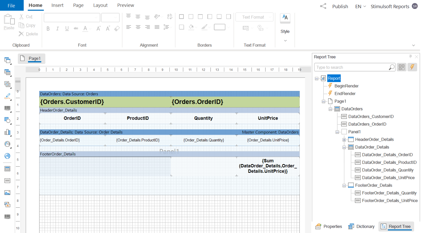The height and width of the screenshot is (233, 421).
Task: Select the Page1 document tab
Action: click(x=32, y=58)
